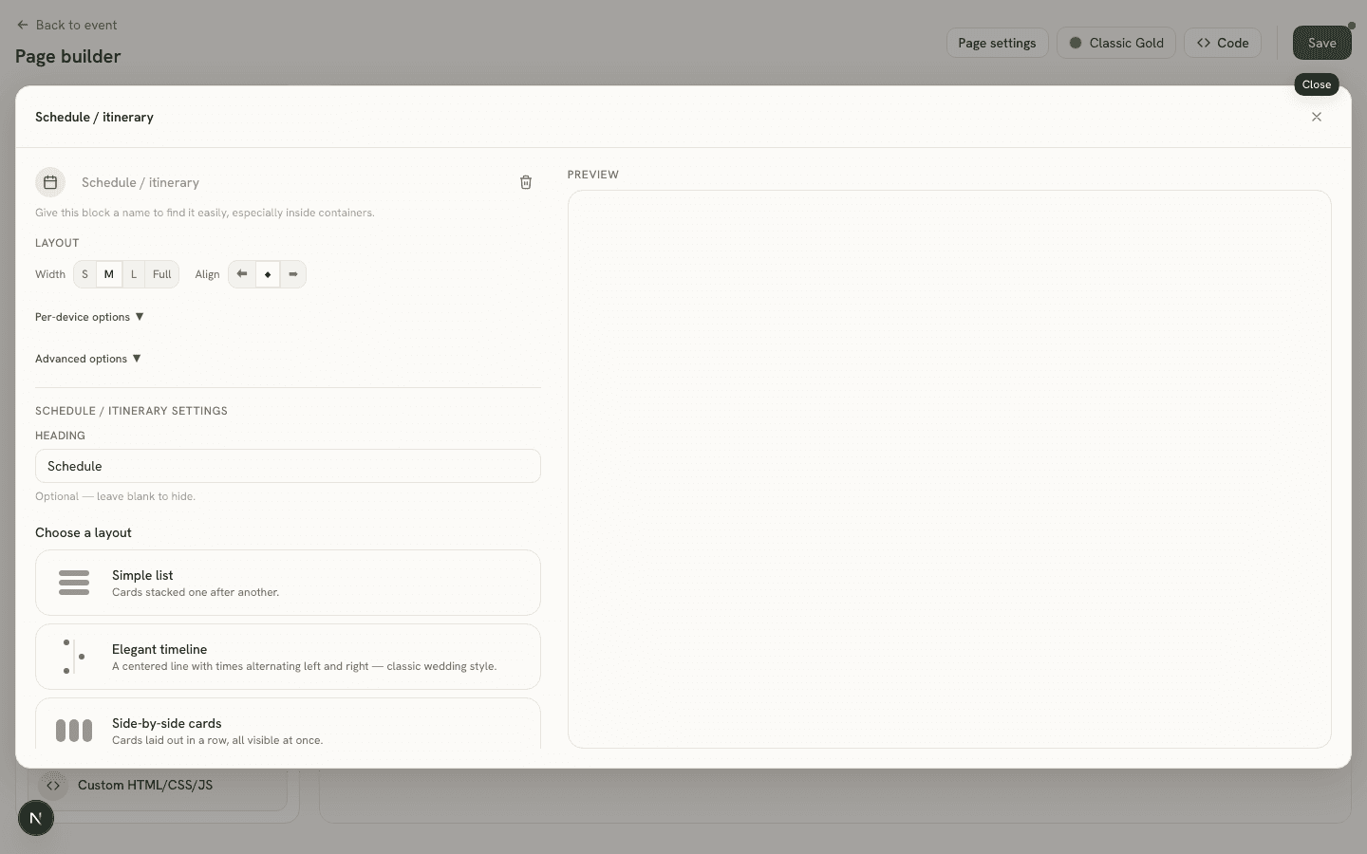Select align center diamond

coord(268,274)
